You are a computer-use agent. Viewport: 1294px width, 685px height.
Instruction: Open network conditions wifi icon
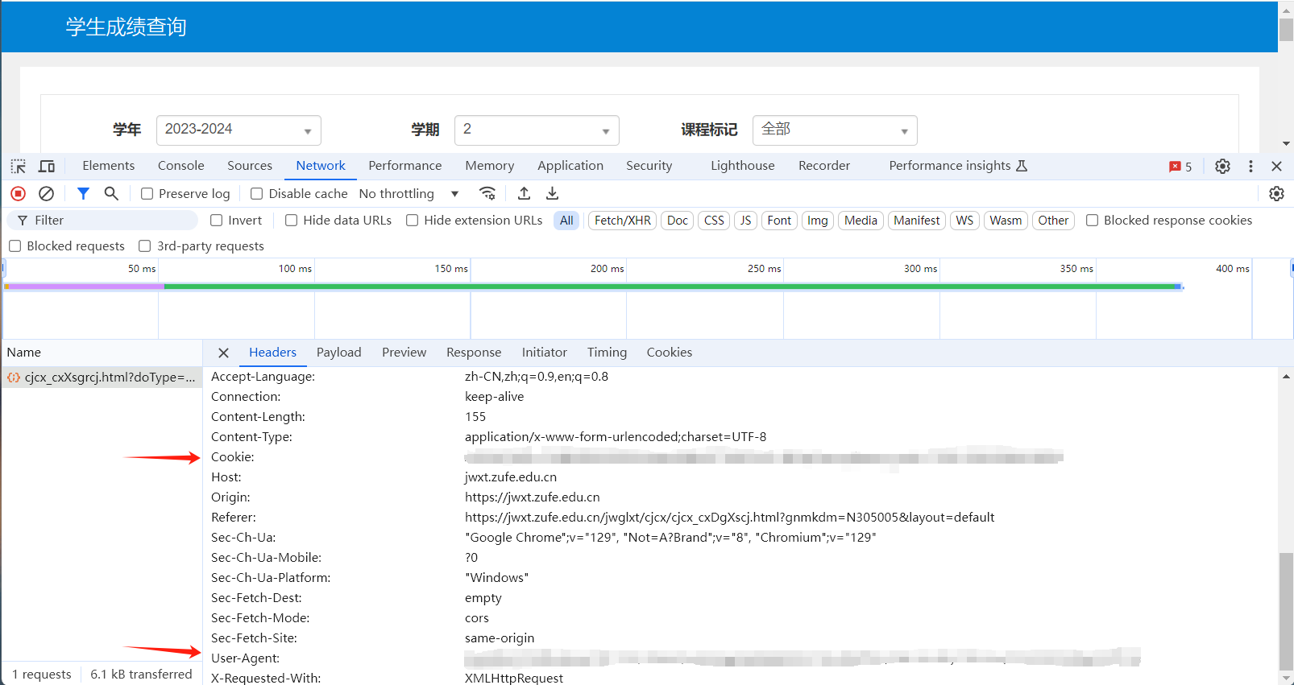click(x=487, y=193)
